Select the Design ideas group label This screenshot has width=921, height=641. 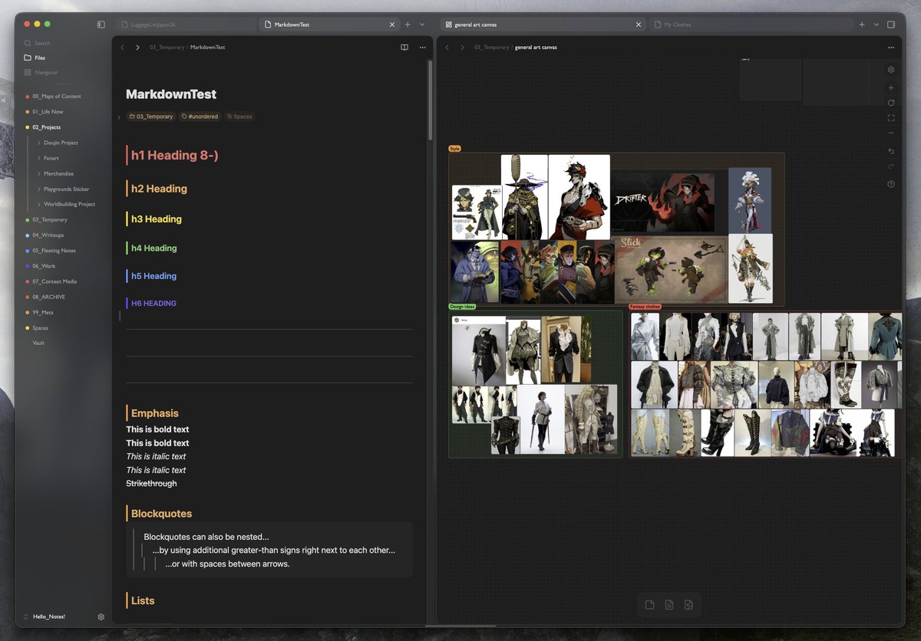pos(462,307)
